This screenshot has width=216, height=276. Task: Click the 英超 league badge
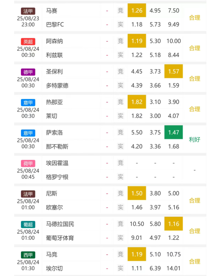point(28,42)
